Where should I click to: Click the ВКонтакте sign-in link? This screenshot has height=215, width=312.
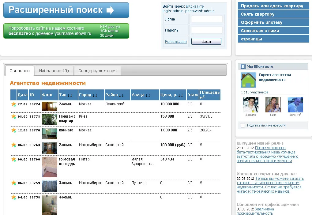[195, 6]
